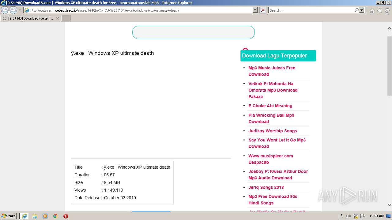This screenshot has height=220, width=392.
Task: Click the 'Download Lagu Terpopuler' header
Action: click(x=278, y=56)
